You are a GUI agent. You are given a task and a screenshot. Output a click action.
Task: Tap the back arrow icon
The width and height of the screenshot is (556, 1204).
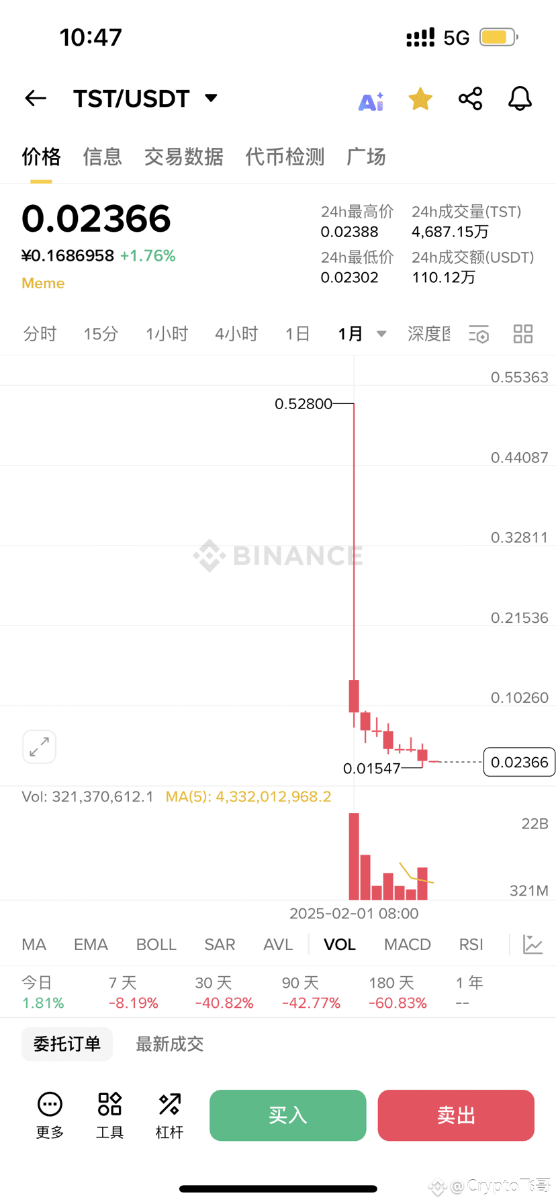coord(36,98)
